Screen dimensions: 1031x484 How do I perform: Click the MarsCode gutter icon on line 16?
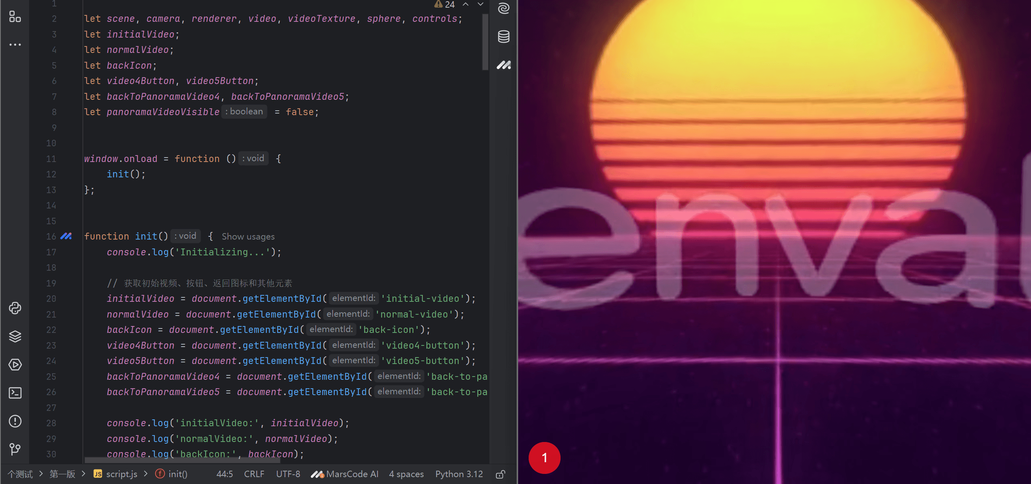66,236
